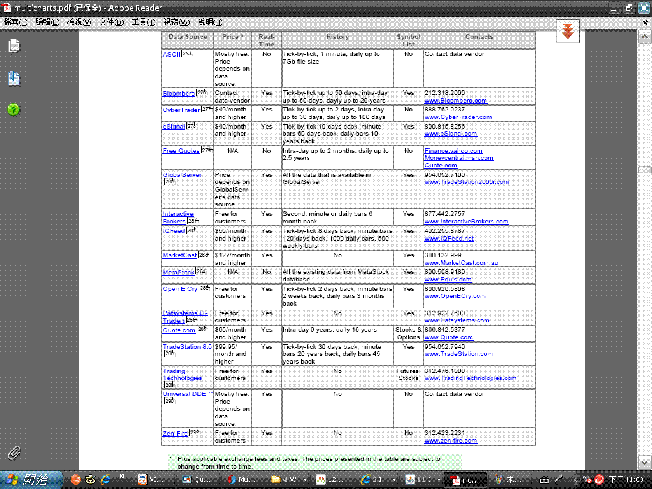652x489 pixels.
Task: Open the eSignal data source link
Action: tap(174, 127)
